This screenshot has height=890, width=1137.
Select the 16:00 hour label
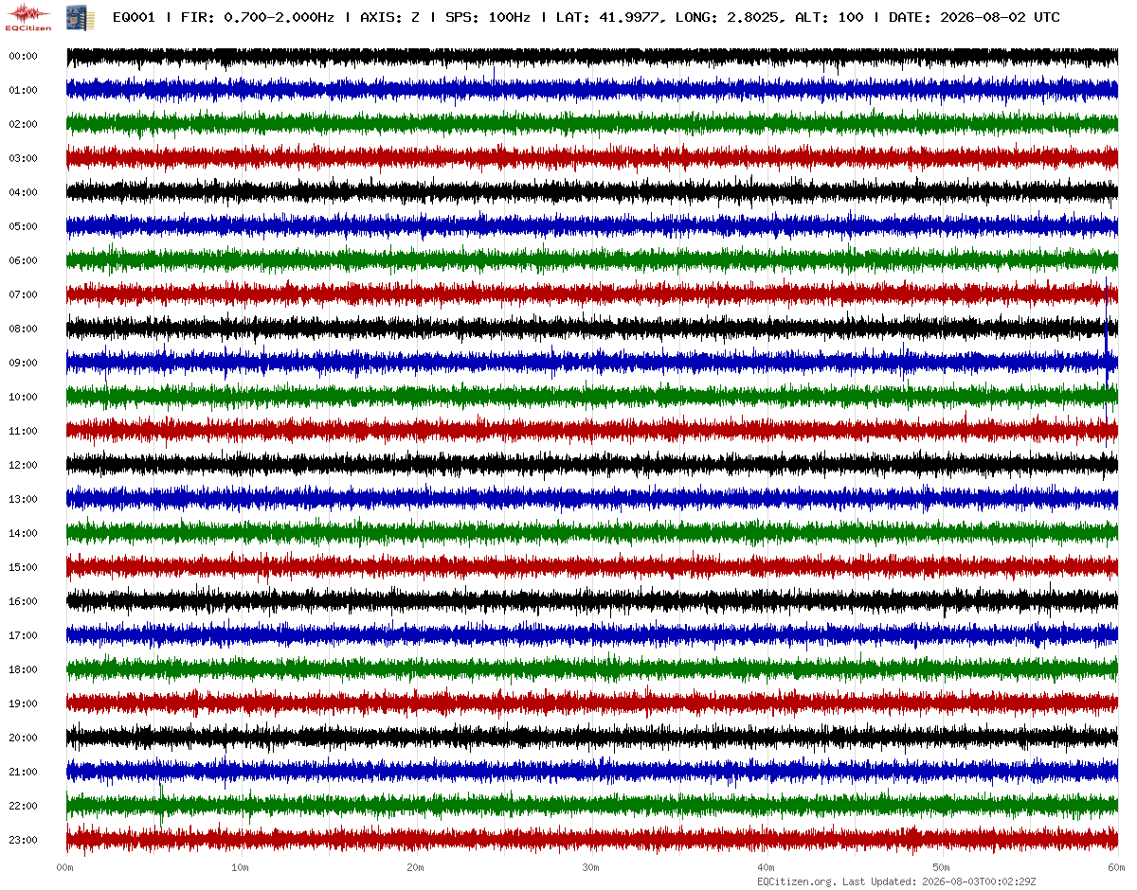23,601
